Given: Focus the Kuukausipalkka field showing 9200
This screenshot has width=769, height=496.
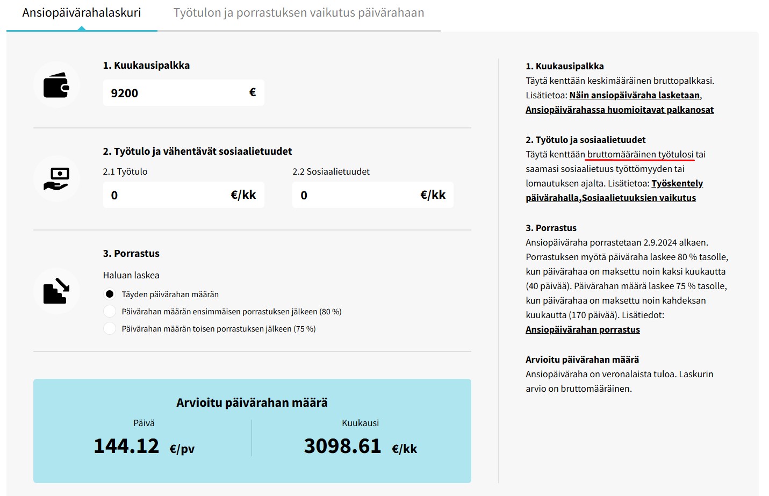Looking at the screenshot, I should [183, 92].
